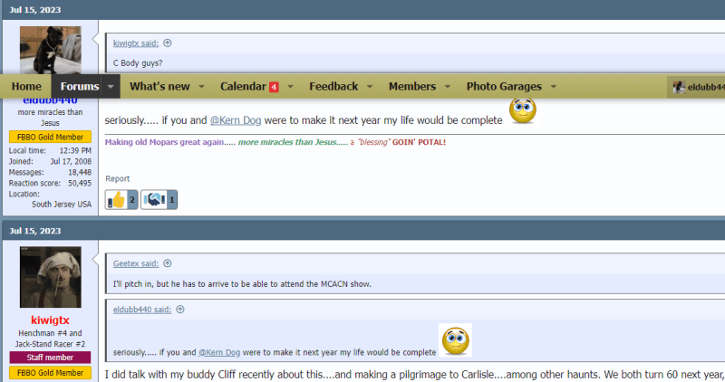Click the Geetex quote about the MCACN show
The image size is (725, 382).
point(242,284)
